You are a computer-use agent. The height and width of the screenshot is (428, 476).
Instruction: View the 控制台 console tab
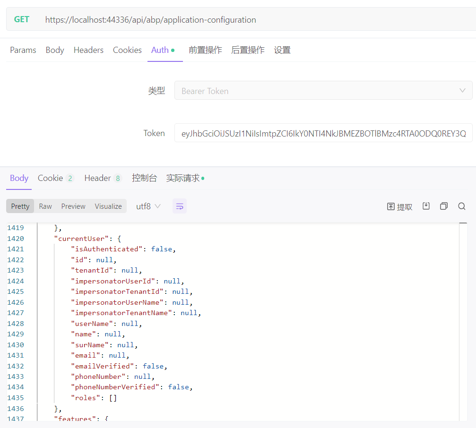coord(145,178)
